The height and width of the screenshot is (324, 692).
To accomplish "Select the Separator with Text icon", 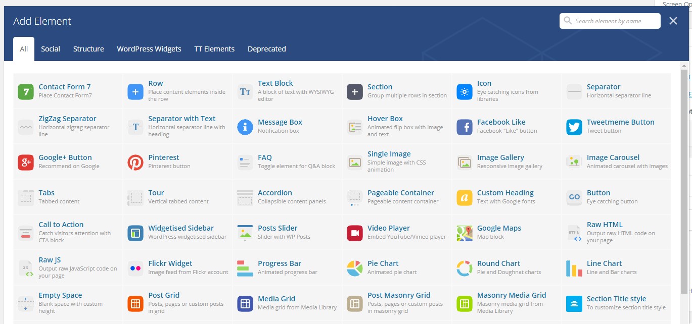I will point(135,127).
